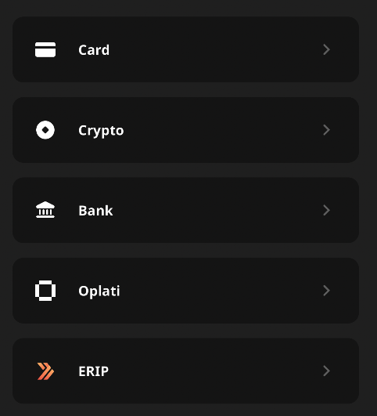Choose Card payment method row
The height and width of the screenshot is (416, 377).
click(185, 49)
